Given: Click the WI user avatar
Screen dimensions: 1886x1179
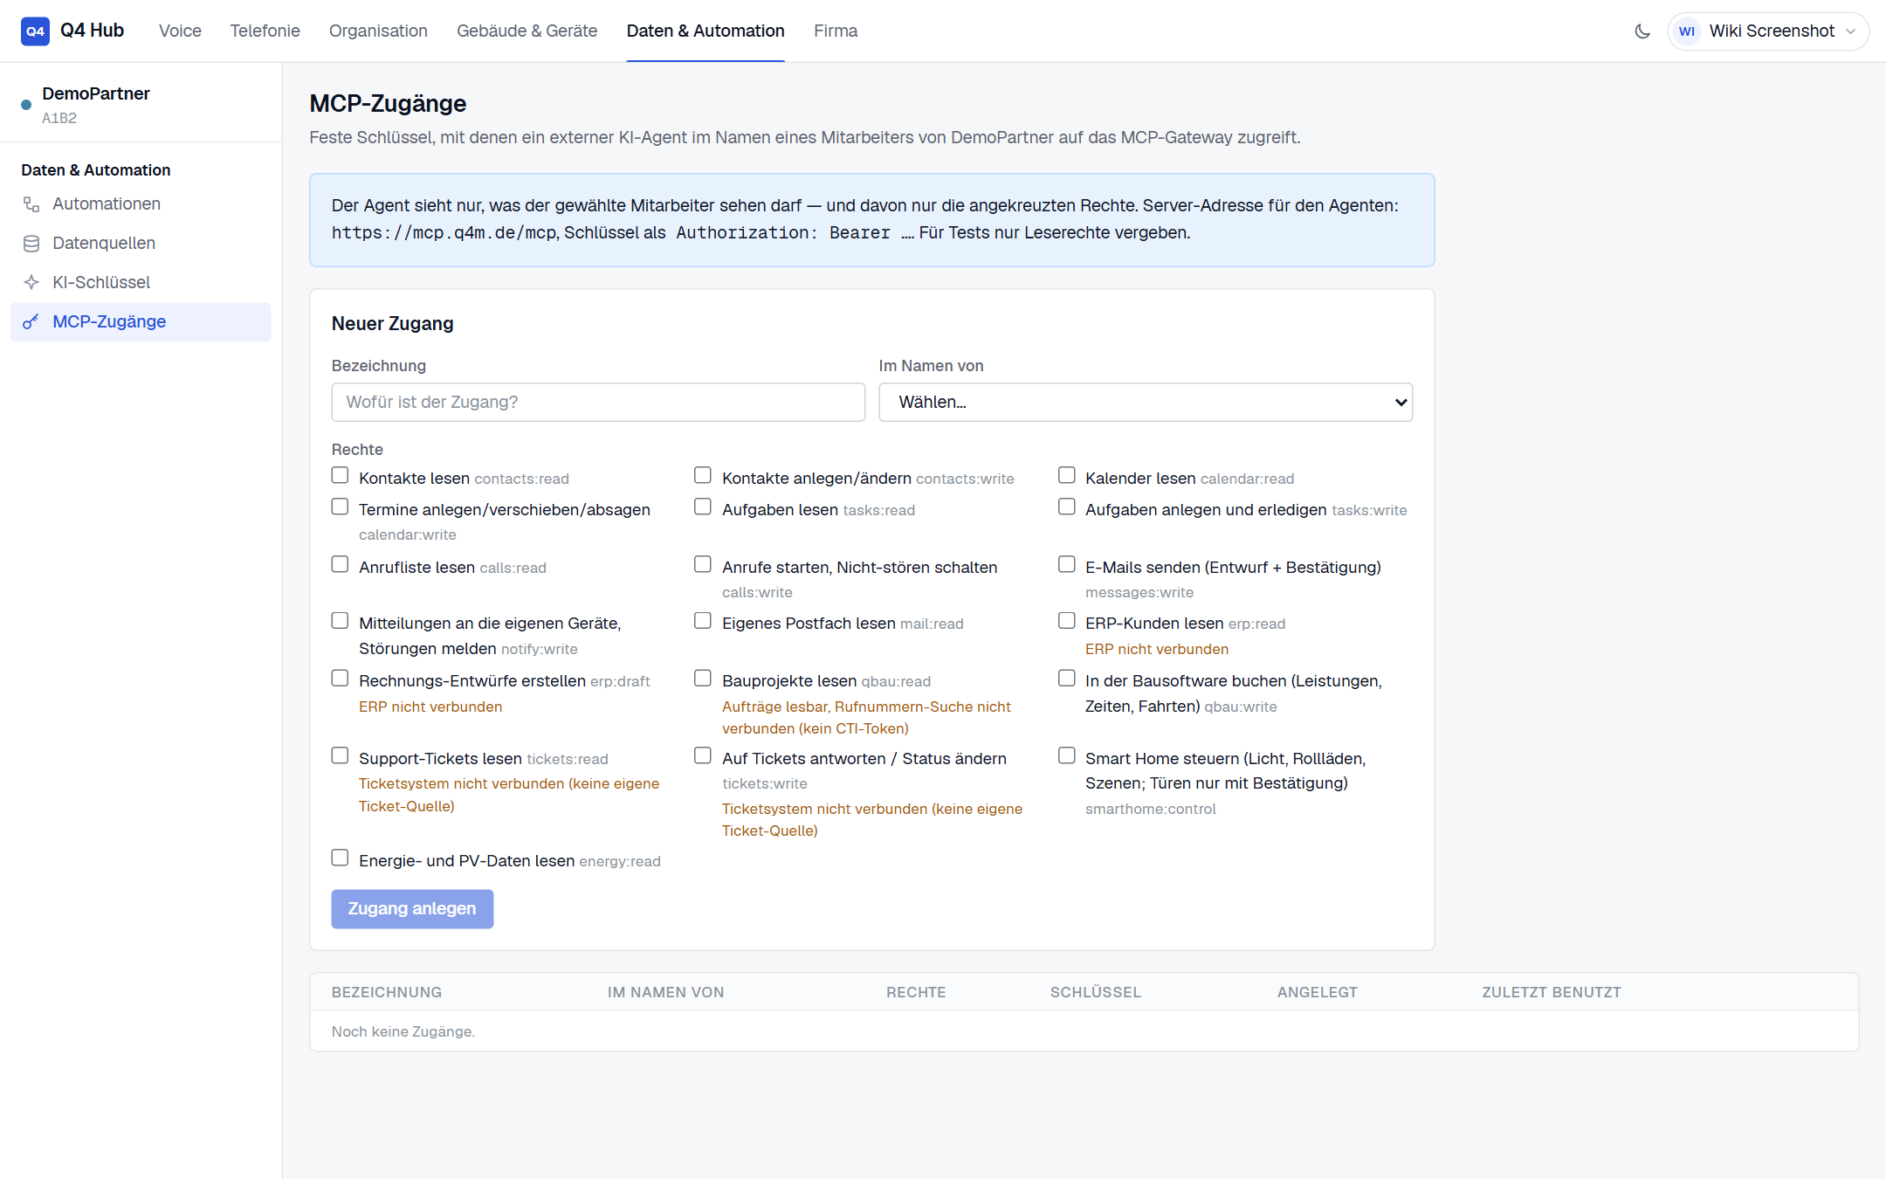Looking at the screenshot, I should point(1687,31).
